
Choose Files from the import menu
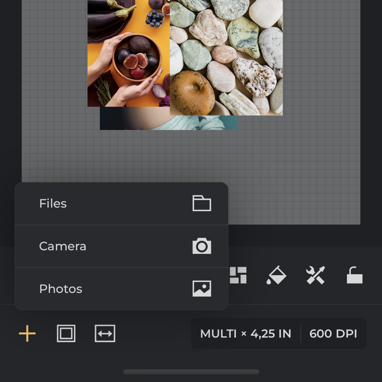click(x=53, y=203)
